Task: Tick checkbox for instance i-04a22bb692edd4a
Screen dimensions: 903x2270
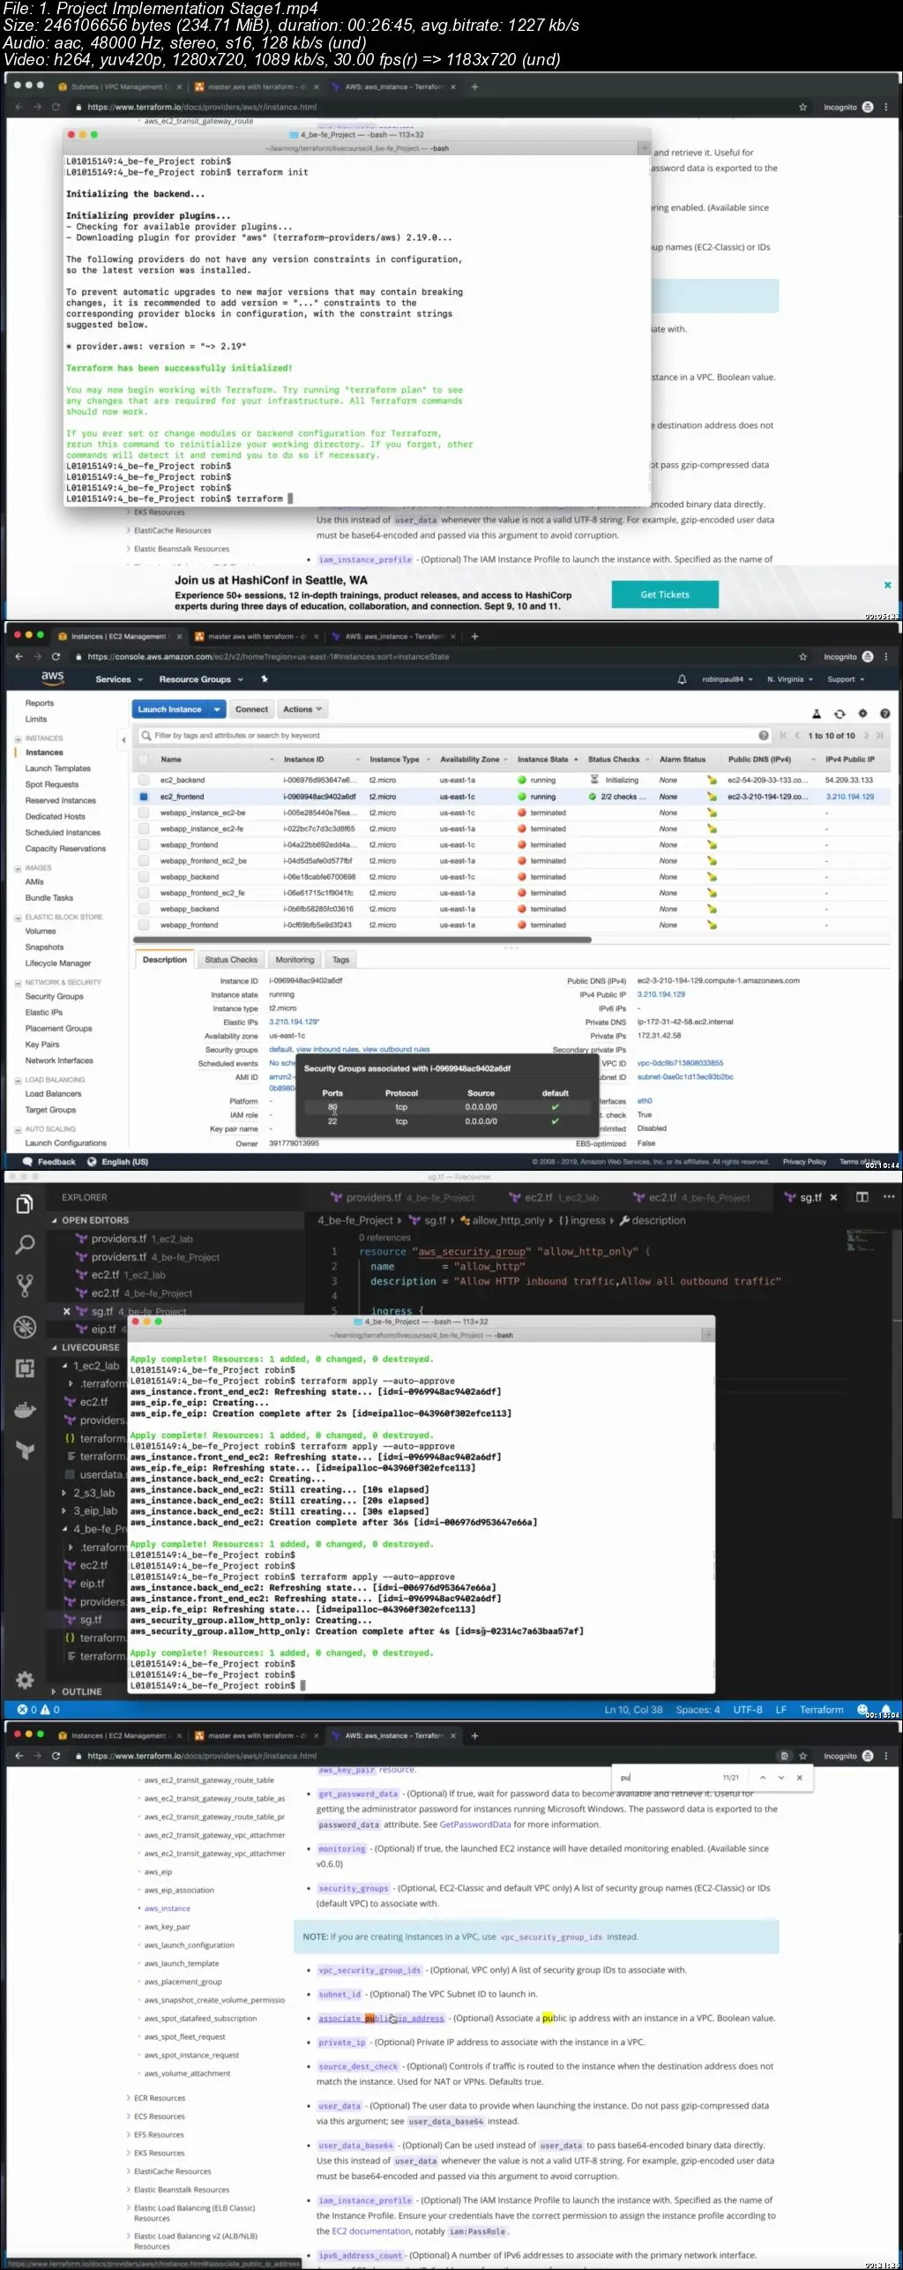Action: click(144, 845)
